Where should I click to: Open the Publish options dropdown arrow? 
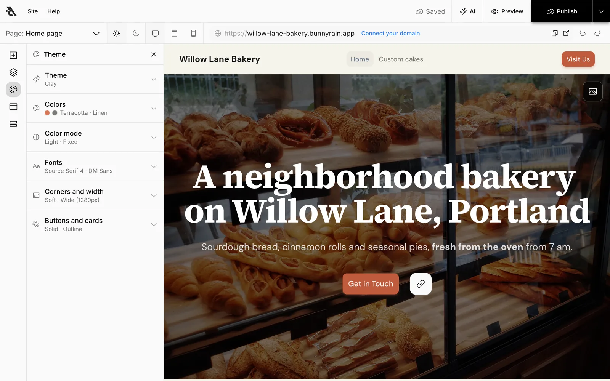(x=601, y=11)
